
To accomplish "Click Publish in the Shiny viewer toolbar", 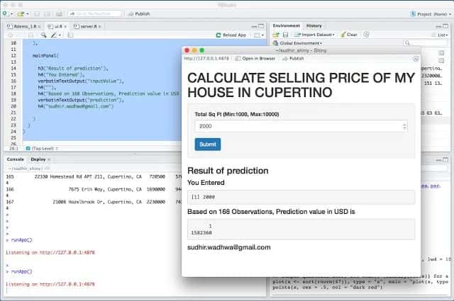I will click(293, 58).
